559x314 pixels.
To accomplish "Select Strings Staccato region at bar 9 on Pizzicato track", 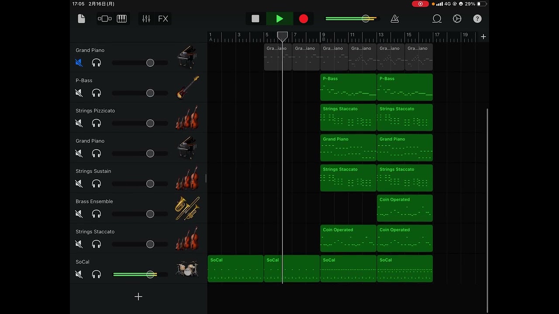I will click(348, 117).
